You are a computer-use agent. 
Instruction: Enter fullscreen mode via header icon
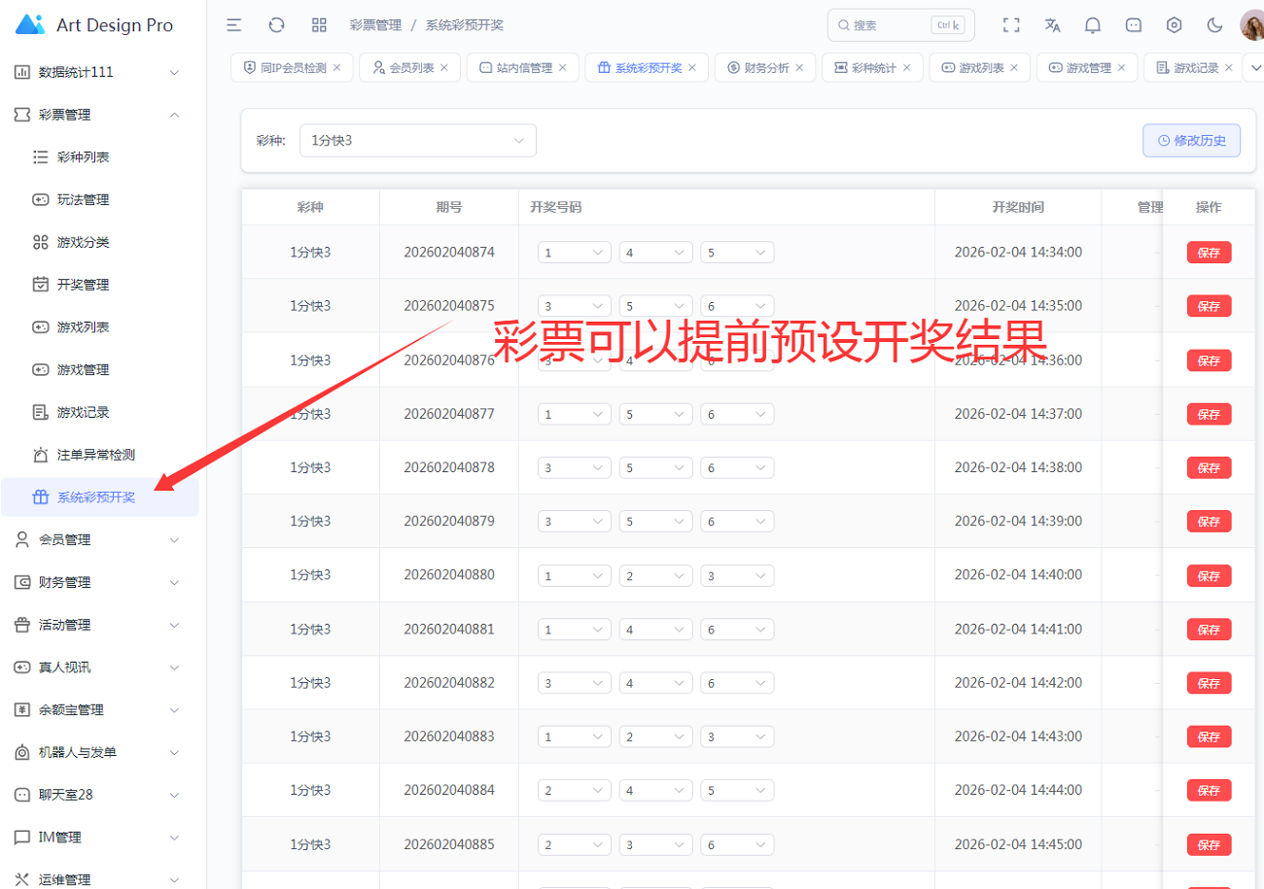[1011, 25]
